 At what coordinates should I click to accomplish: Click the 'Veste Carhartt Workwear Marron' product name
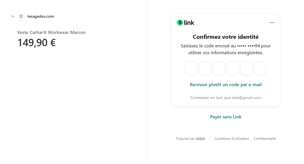tap(51, 33)
